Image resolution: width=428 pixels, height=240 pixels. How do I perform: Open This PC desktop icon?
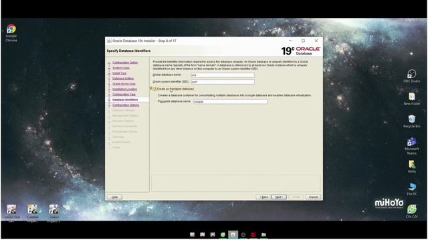point(412,189)
